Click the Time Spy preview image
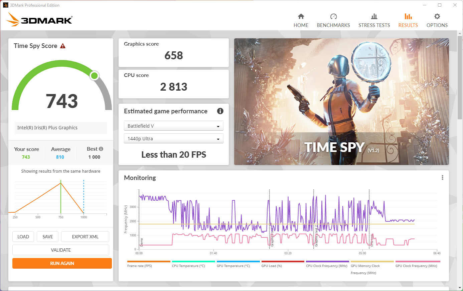This screenshot has height=291, width=463. tap(341, 102)
